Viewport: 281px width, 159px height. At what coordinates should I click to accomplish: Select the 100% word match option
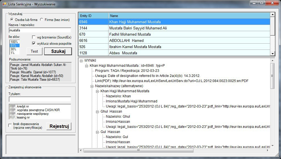[14, 42]
